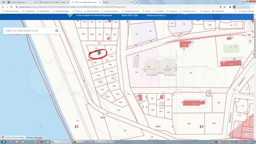The height and width of the screenshot is (144, 256).
Task: Select the blue location pin marker
Action: pyautogui.click(x=99, y=52)
